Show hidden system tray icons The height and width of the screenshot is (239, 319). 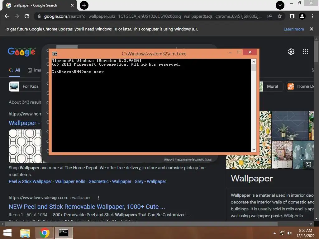(x=274, y=233)
